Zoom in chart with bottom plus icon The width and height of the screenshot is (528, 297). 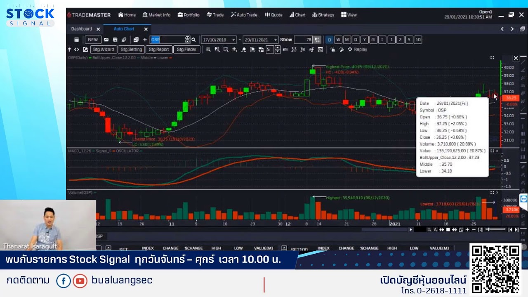point(467,230)
